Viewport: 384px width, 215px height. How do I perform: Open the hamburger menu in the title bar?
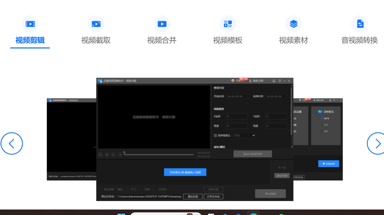[280, 81]
